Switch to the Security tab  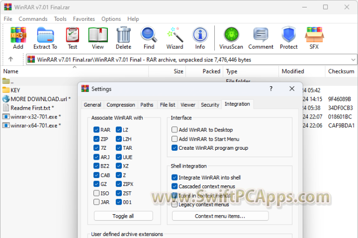[210, 105]
